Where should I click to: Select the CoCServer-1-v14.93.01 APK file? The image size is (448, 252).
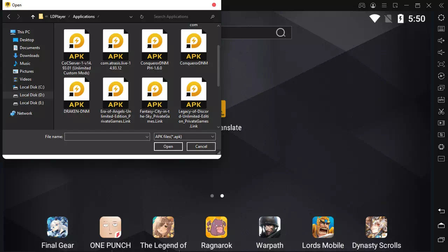point(76,52)
